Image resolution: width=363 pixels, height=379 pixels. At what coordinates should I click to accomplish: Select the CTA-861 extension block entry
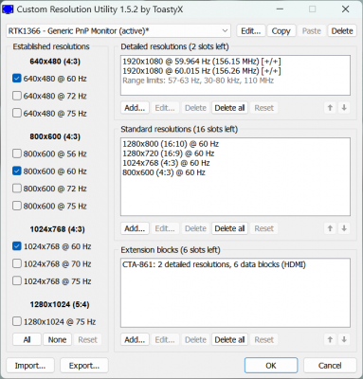click(x=214, y=264)
